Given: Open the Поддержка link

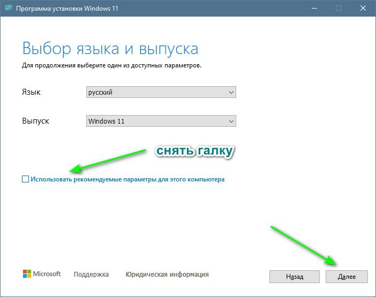Looking at the screenshot, I should click(91, 274).
